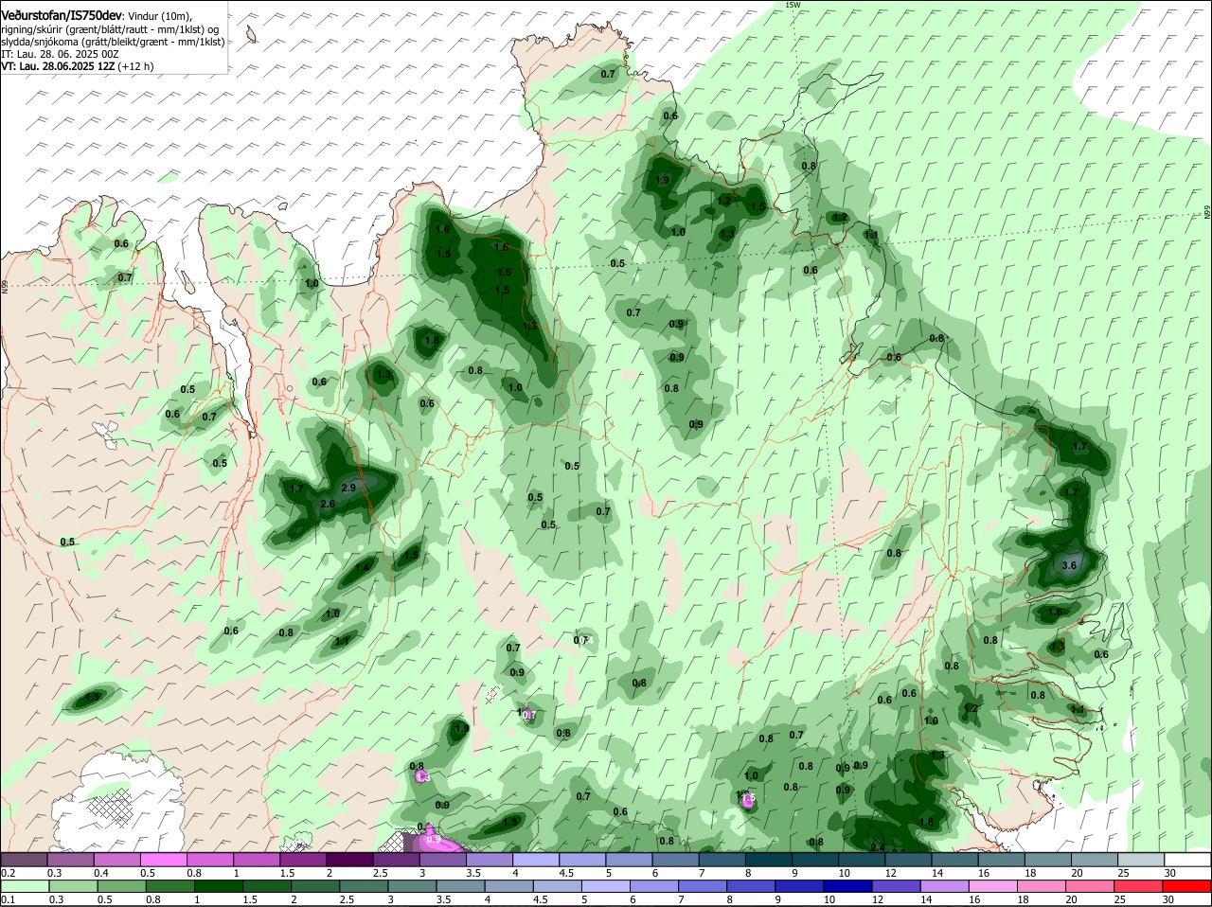Viewport: 1212px width, 907px height.
Task: Click the 3.6 precipitation value on the map
Action: coord(1069,565)
